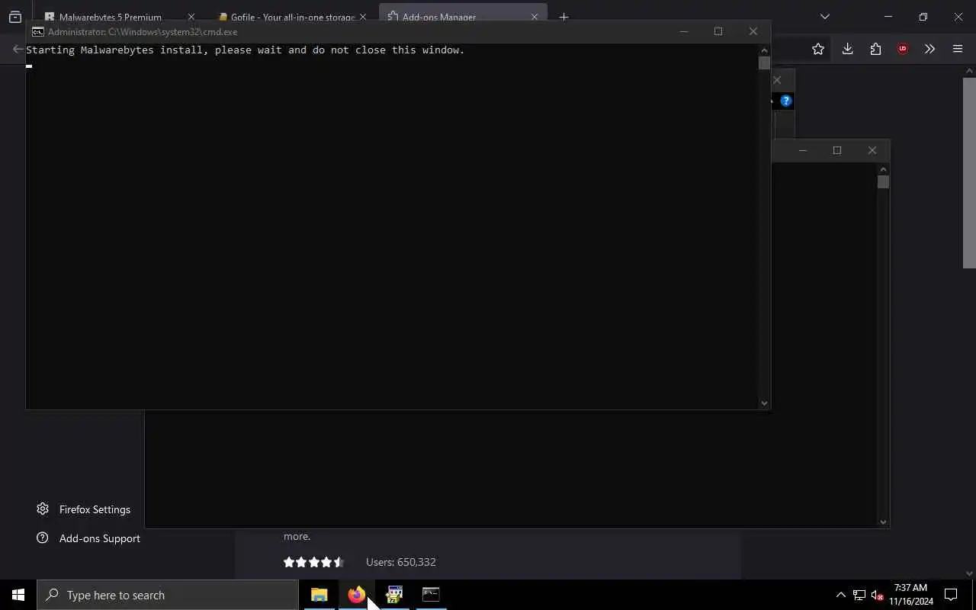This screenshot has height=610, width=976.
Task: Switch to the Malwarebytes 5 Premium tab
Action: [111, 17]
